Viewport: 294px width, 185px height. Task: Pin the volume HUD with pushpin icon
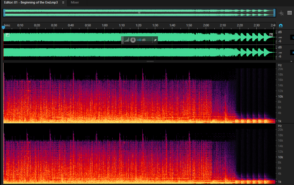tap(155, 40)
